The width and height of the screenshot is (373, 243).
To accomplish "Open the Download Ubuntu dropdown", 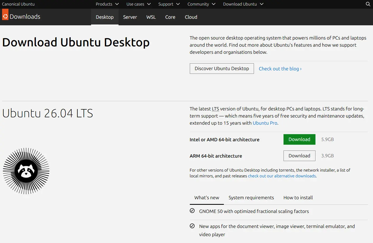I will [243, 4].
